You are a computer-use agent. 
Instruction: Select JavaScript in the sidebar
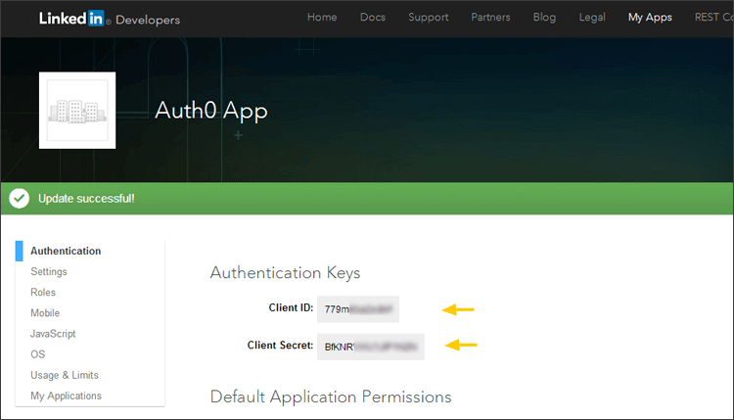point(53,334)
